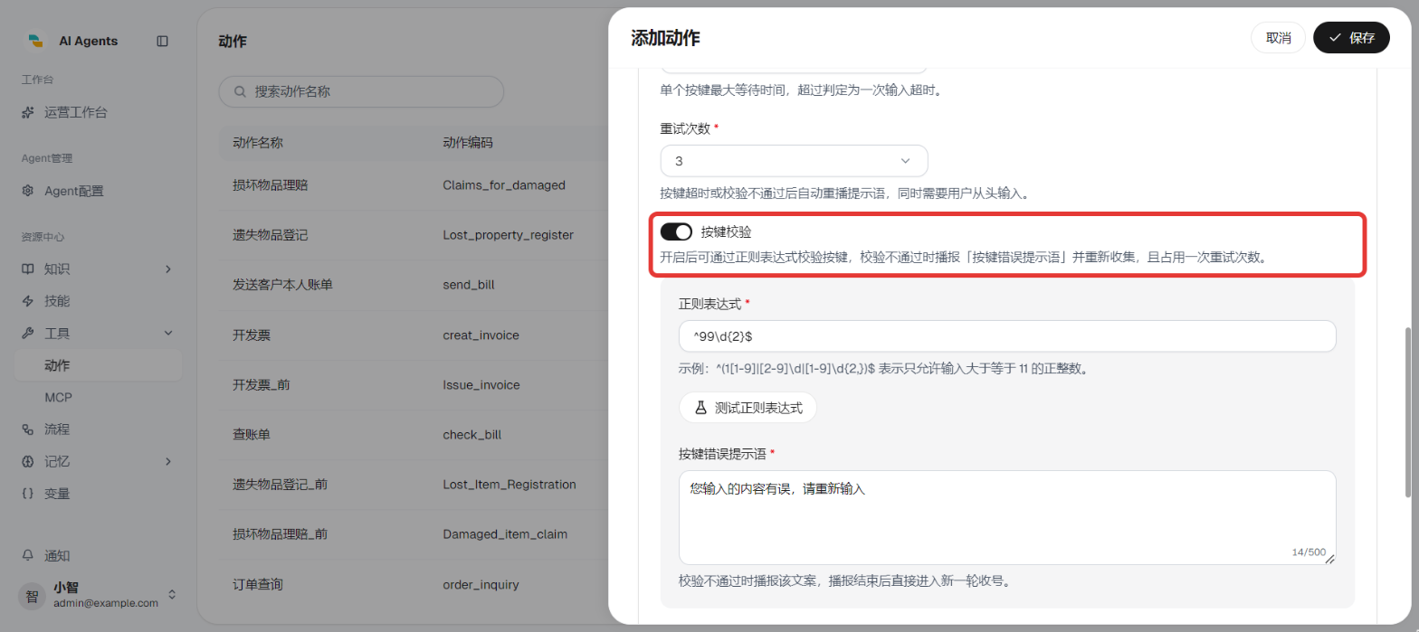This screenshot has height=632, width=1419.
Task: Open the account switcher arrows beside 小智
Action: [172, 595]
